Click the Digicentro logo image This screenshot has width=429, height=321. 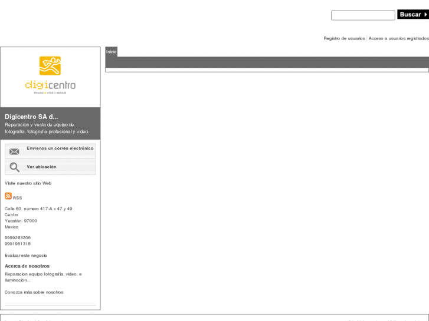(x=50, y=75)
